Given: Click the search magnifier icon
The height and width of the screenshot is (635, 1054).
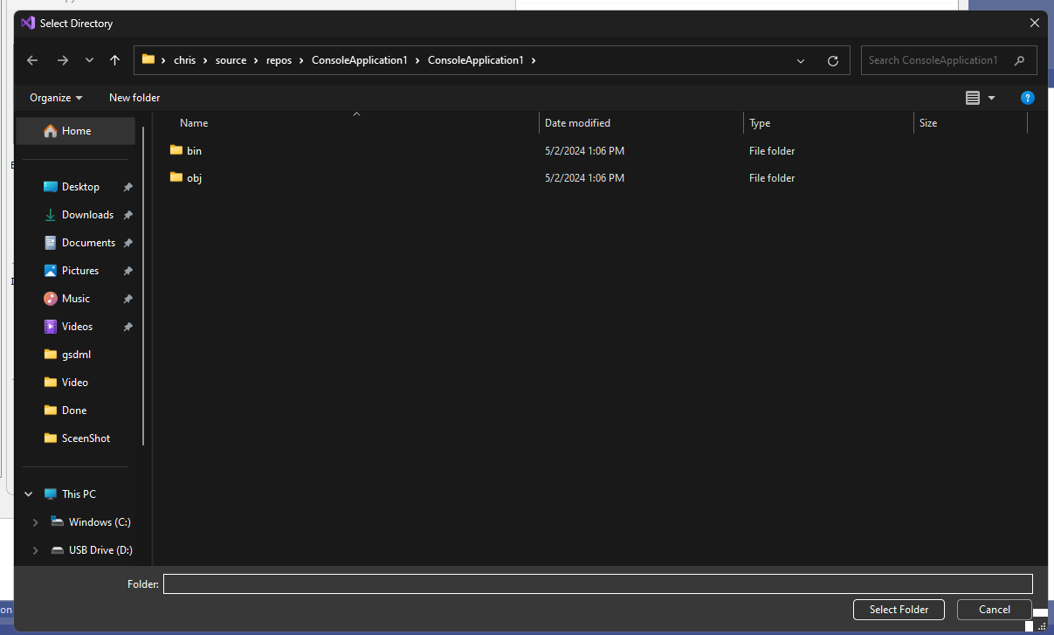Looking at the screenshot, I should point(1019,60).
